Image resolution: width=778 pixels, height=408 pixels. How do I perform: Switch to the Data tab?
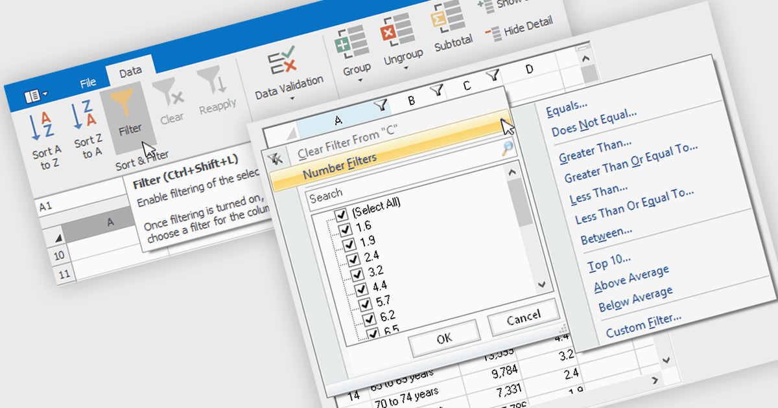click(x=130, y=72)
